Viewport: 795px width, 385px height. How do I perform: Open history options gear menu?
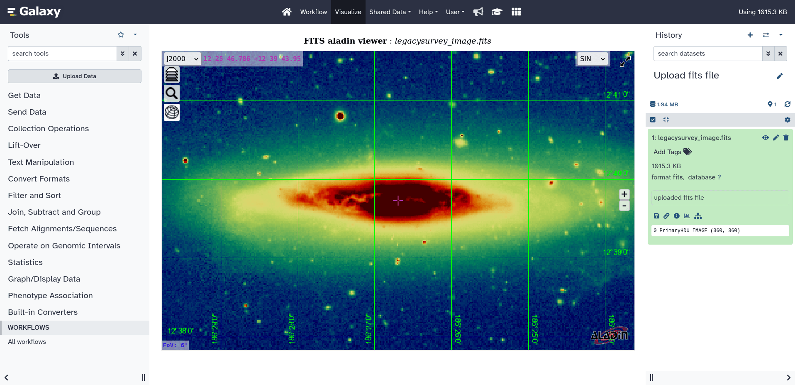787,120
